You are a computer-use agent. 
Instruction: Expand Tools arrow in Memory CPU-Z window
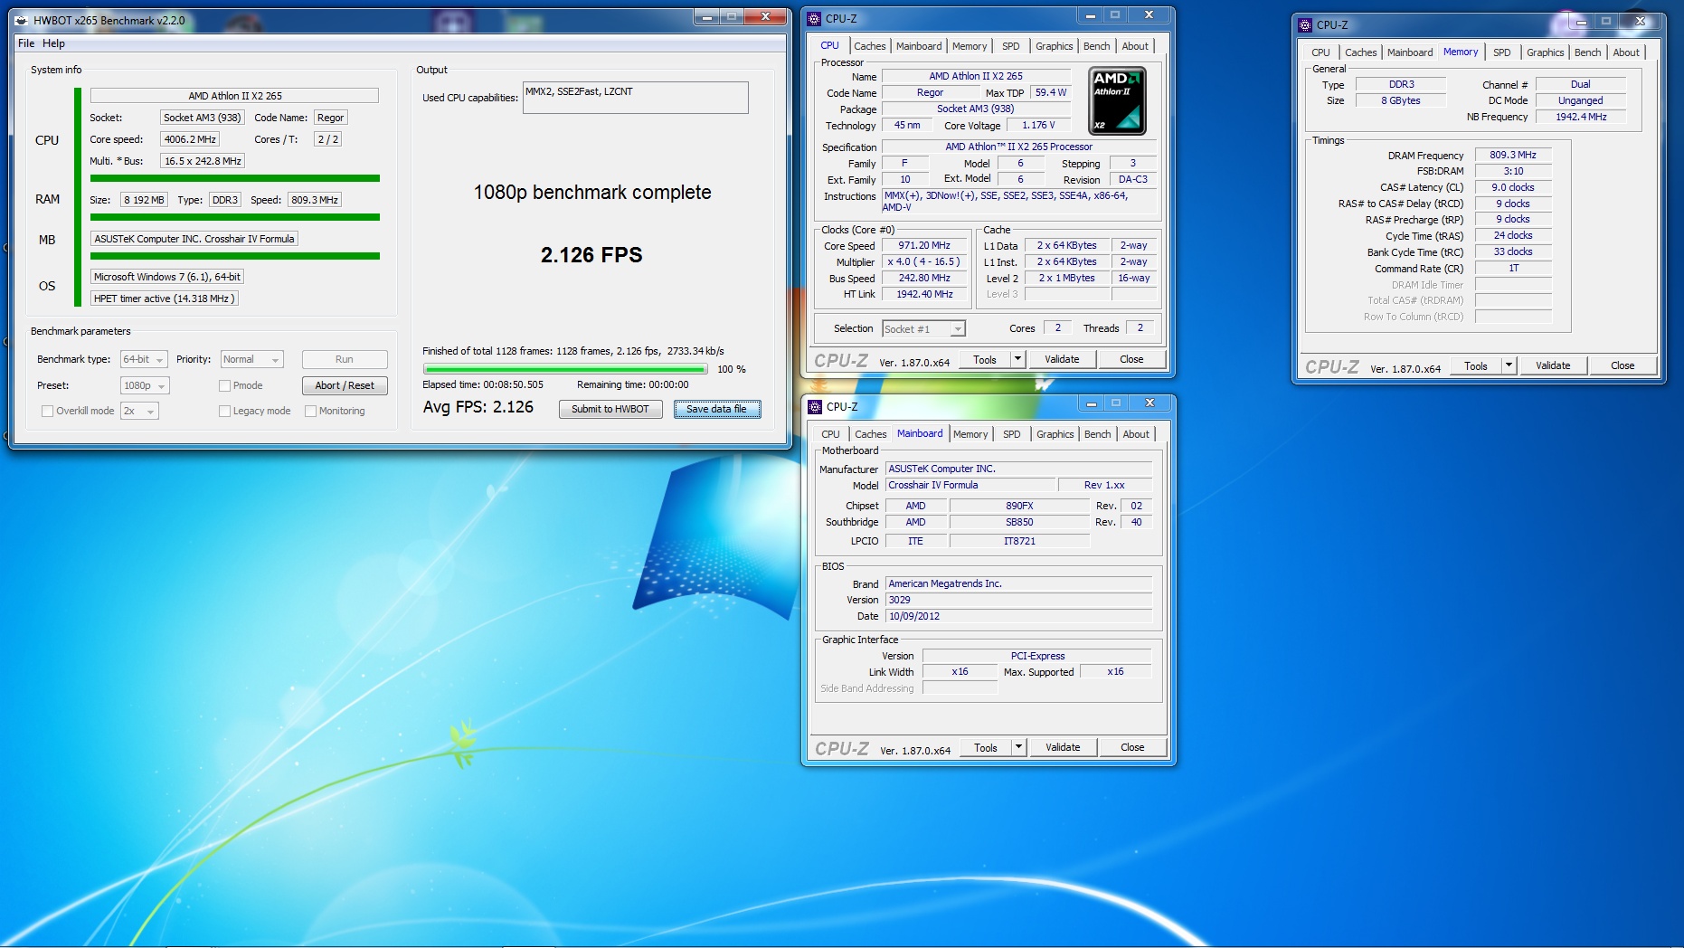click(1509, 365)
